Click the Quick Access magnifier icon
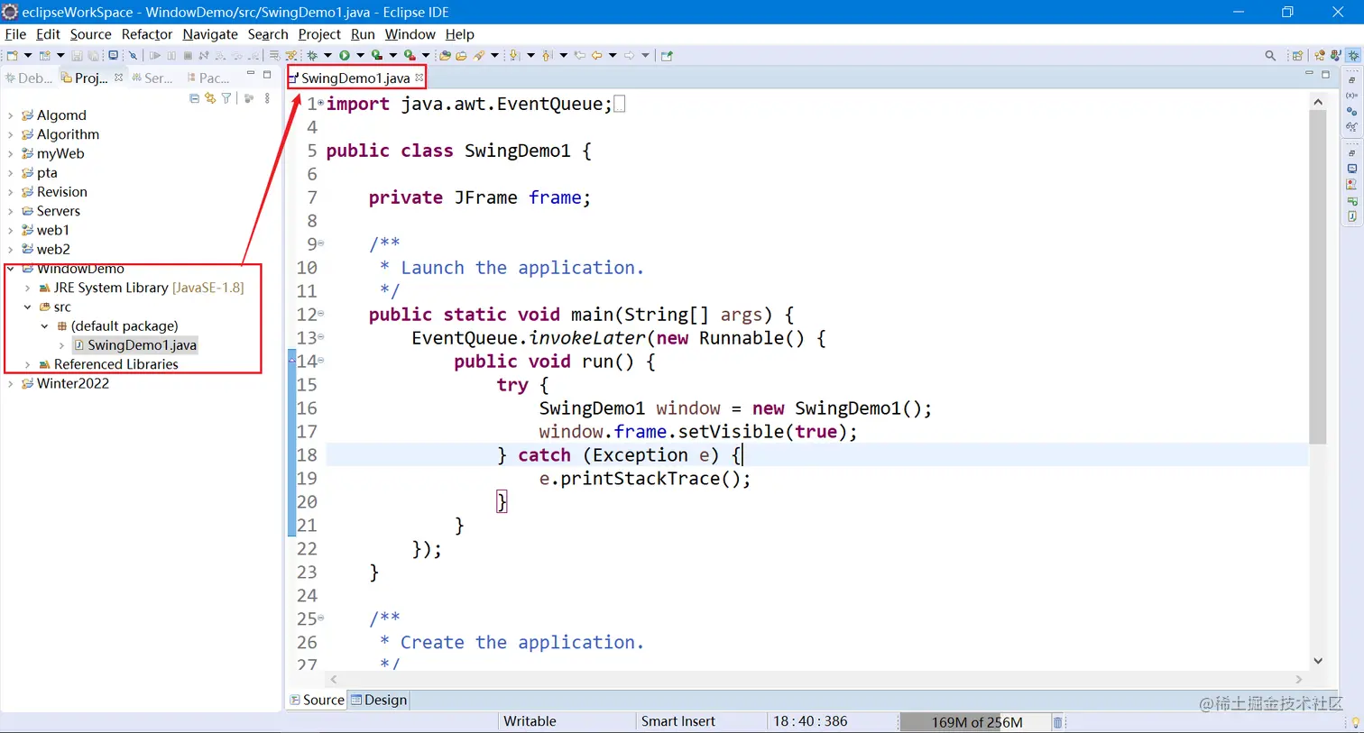Screen dimensions: 1364x733 (1270, 55)
